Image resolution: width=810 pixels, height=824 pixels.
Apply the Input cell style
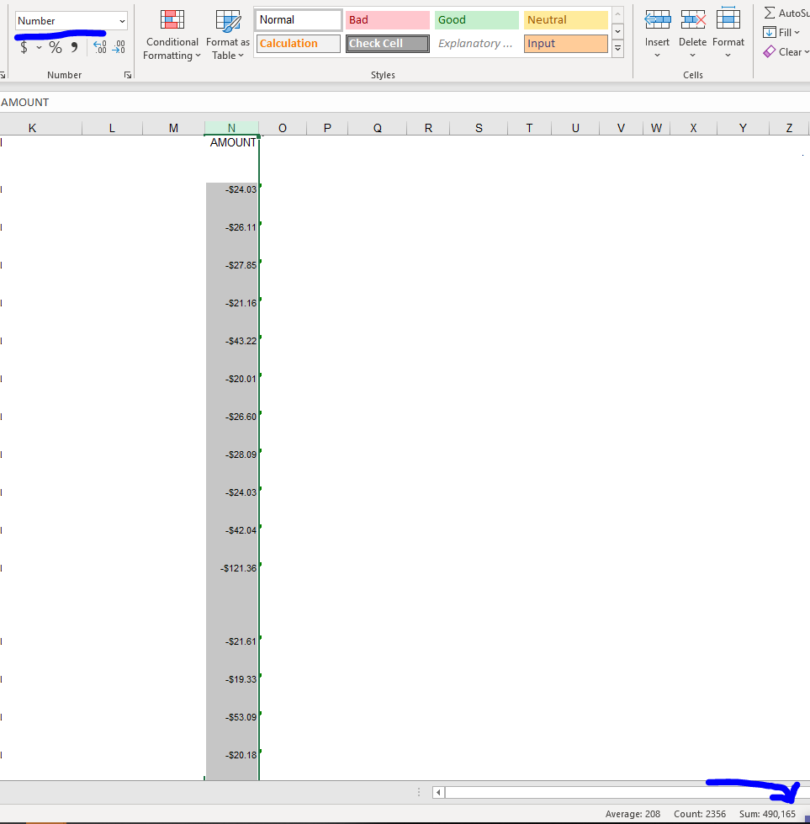[565, 43]
